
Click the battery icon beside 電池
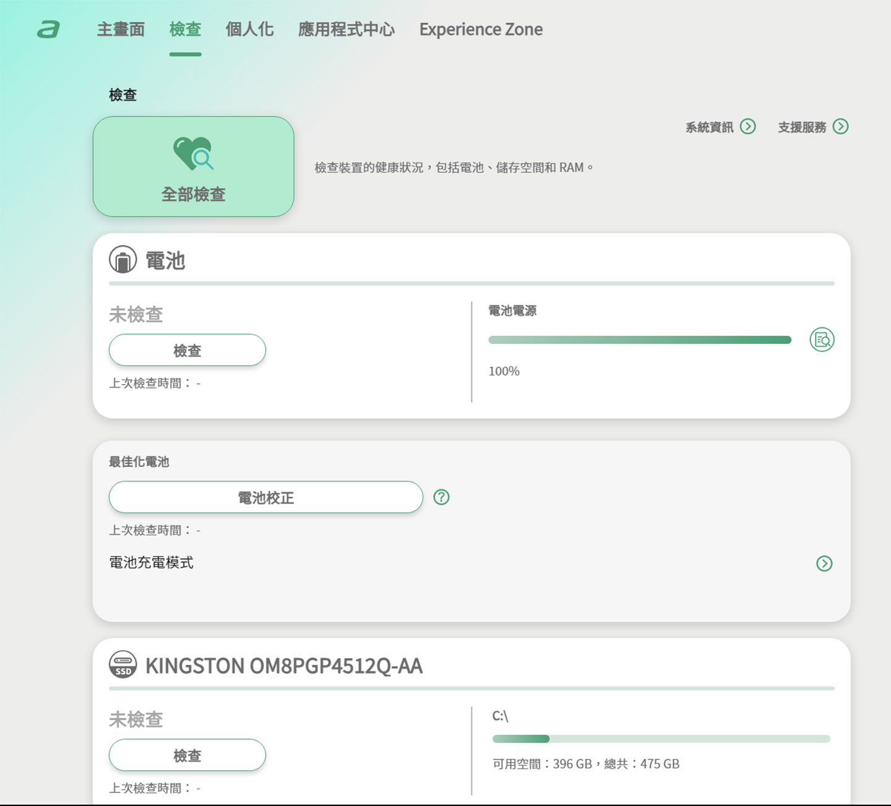coord(123,260)
